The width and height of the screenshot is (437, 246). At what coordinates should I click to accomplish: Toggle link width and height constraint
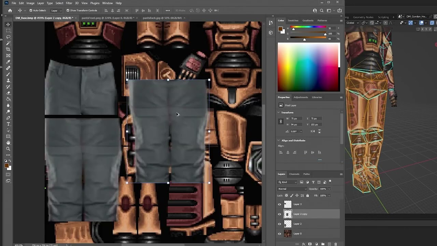(281, 121)
